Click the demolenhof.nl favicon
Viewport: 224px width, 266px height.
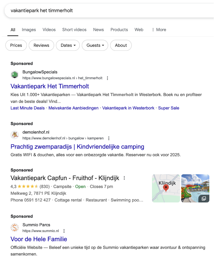tap(15, 135)
